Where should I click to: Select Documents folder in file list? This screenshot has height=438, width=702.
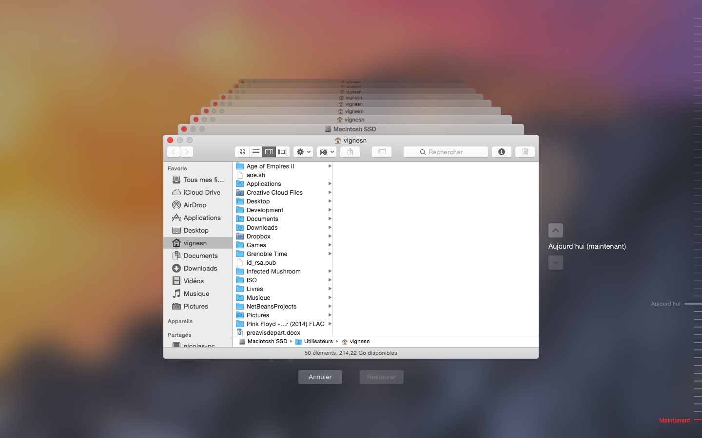click(x=283, y=219)
